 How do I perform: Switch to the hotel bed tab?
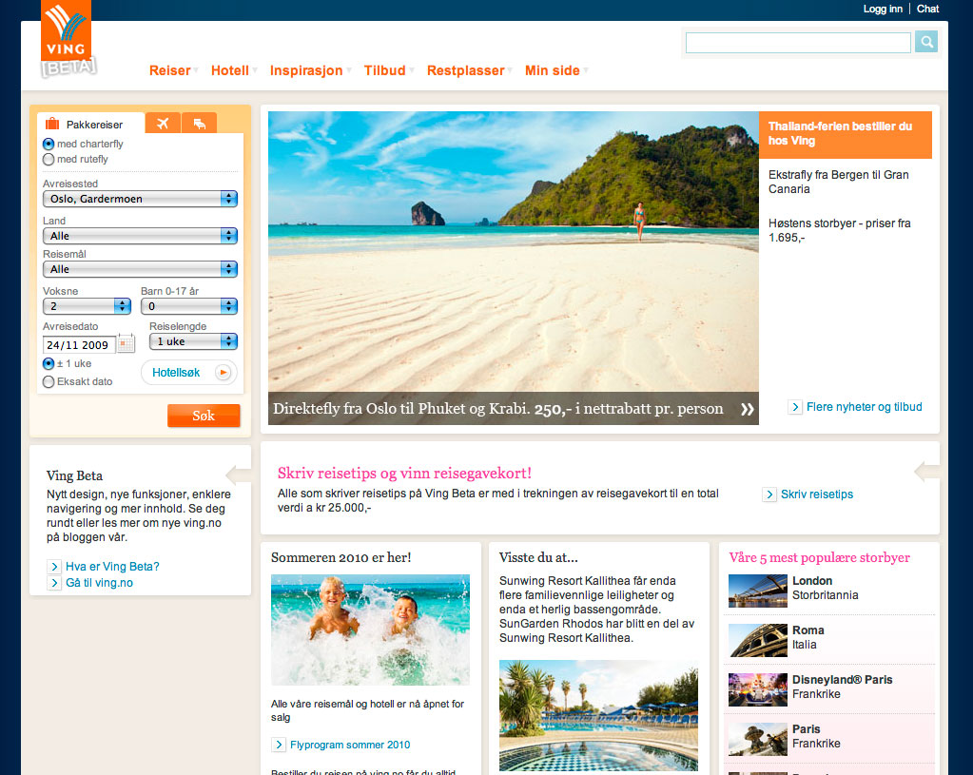[199, 123]
